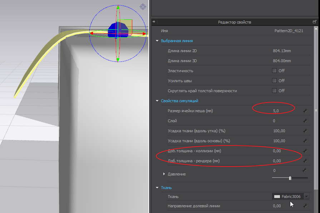This screenshot has height=213, width=320.
Task: Click the red right arrow of the gizmo
Action: click(144, 34)
